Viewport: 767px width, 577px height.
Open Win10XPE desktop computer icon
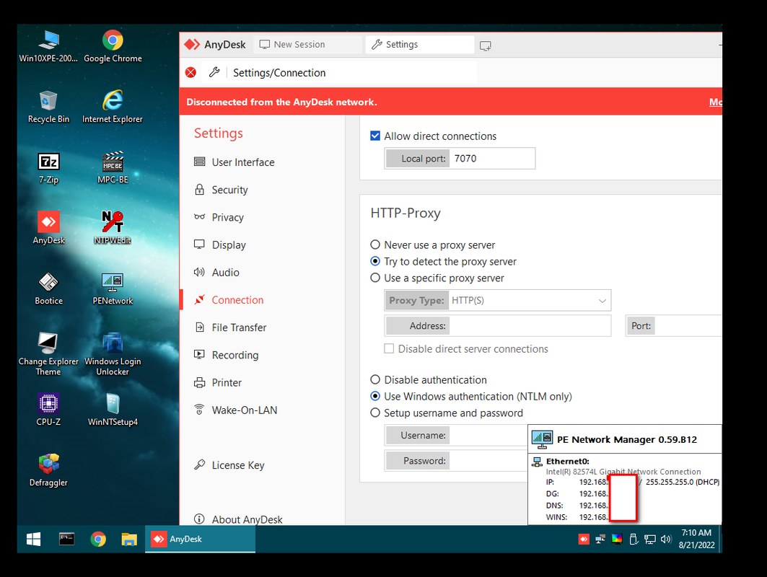pyautogui.click(x=48, y=46)
